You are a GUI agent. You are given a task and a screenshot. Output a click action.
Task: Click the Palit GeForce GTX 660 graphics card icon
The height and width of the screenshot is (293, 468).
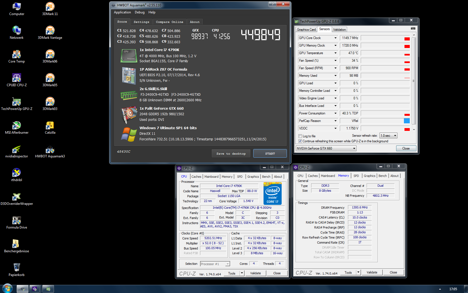pyautogui.click(x=129, y=114)
